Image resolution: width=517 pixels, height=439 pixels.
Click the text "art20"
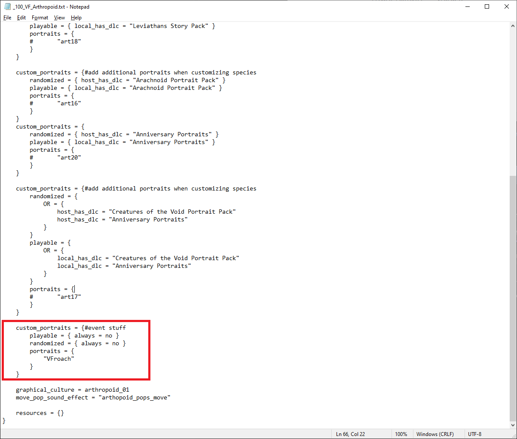[x=69, y=157]
